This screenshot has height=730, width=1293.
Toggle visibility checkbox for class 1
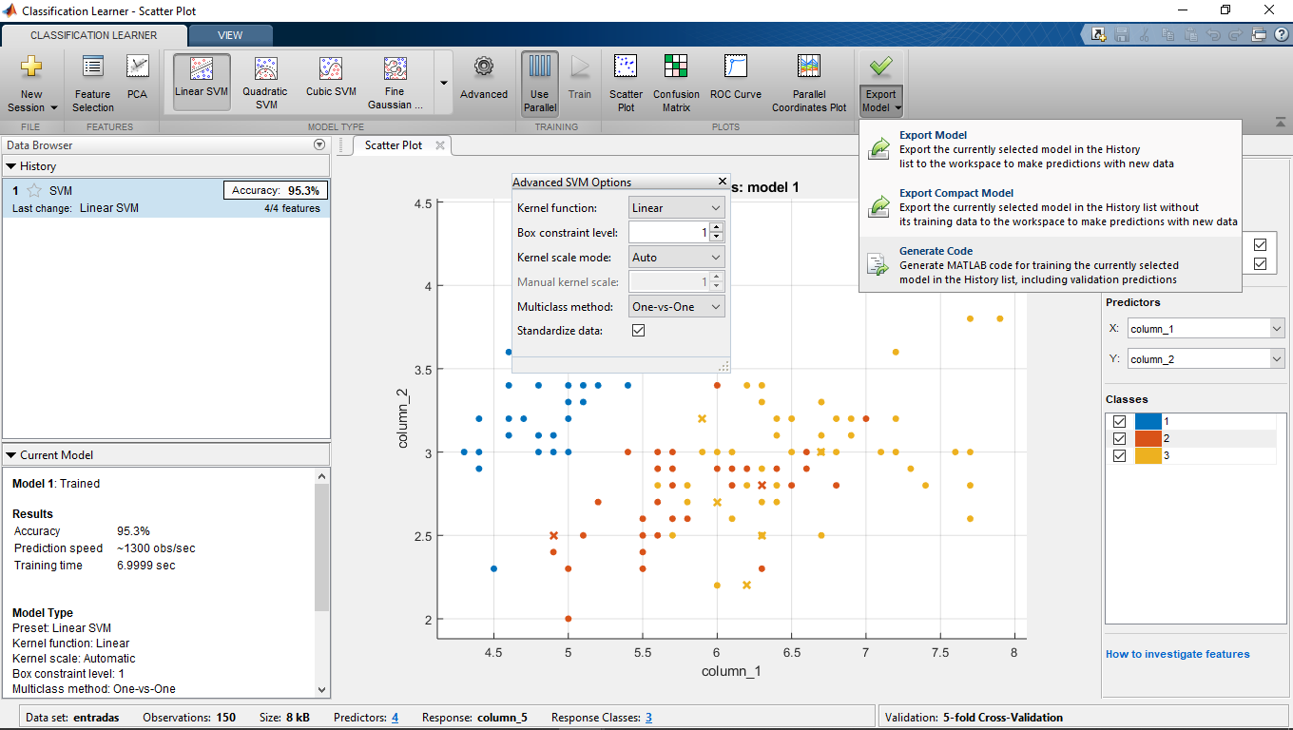(x=1119, y=421)
